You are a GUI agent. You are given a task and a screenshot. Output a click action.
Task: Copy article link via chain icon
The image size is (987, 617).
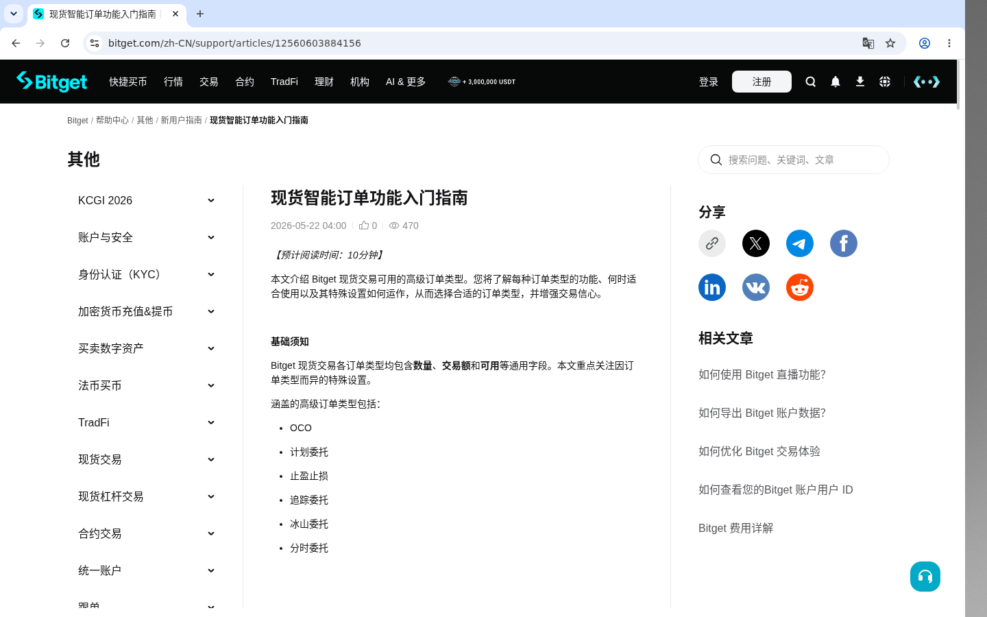712,243
